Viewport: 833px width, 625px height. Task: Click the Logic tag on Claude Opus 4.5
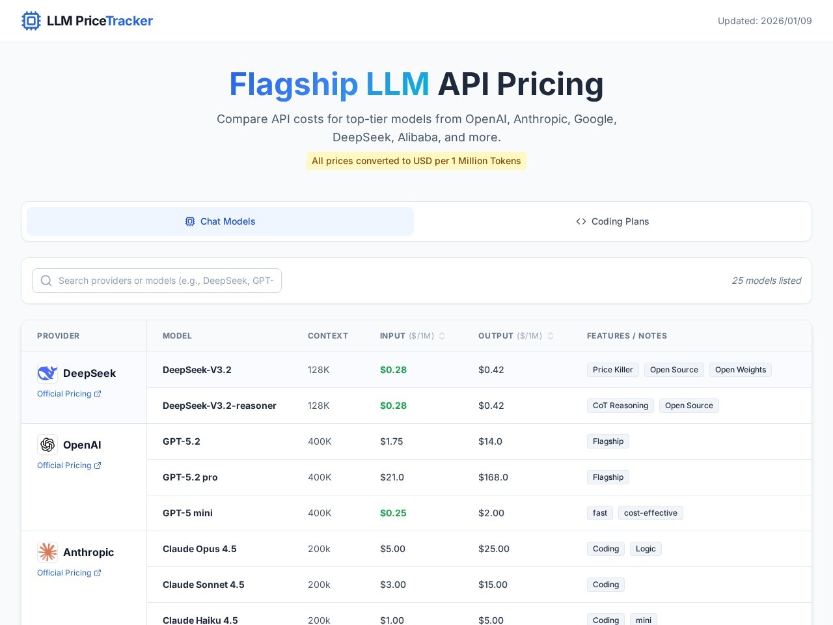pyautogui.click(x=646, y=549)
